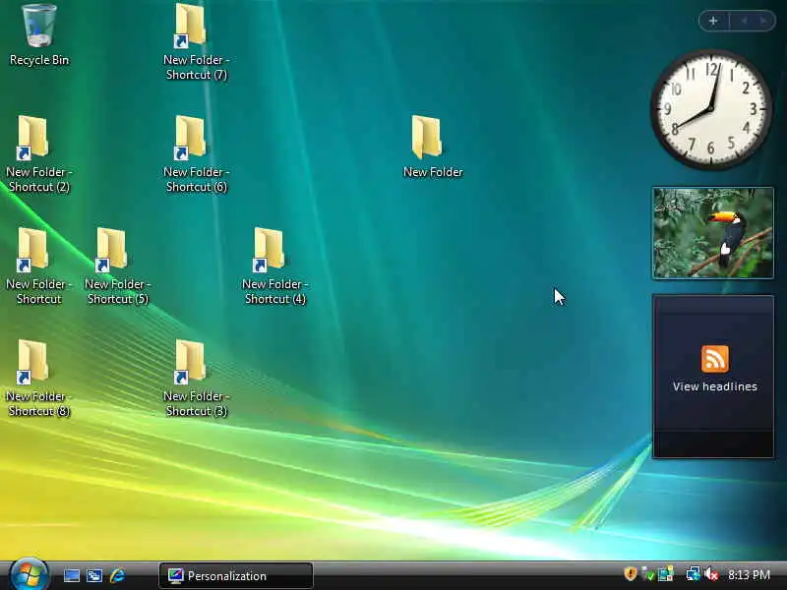Screen dimensions: 787x590
Task: Launch Internet Explorer from Quick Launch
Action: click(117, 575)
